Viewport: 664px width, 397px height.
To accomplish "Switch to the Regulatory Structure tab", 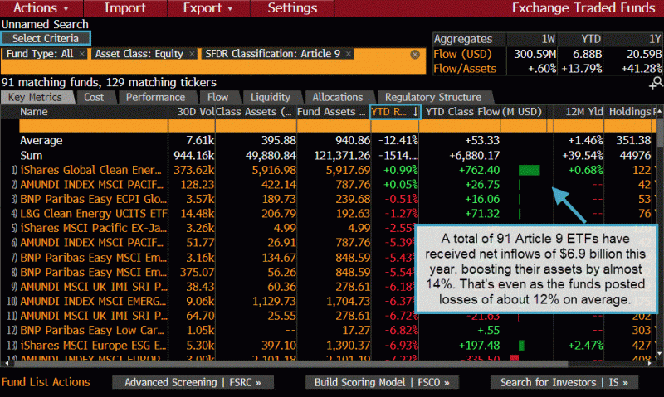I will pyautogui.click(x=432, y=97).
